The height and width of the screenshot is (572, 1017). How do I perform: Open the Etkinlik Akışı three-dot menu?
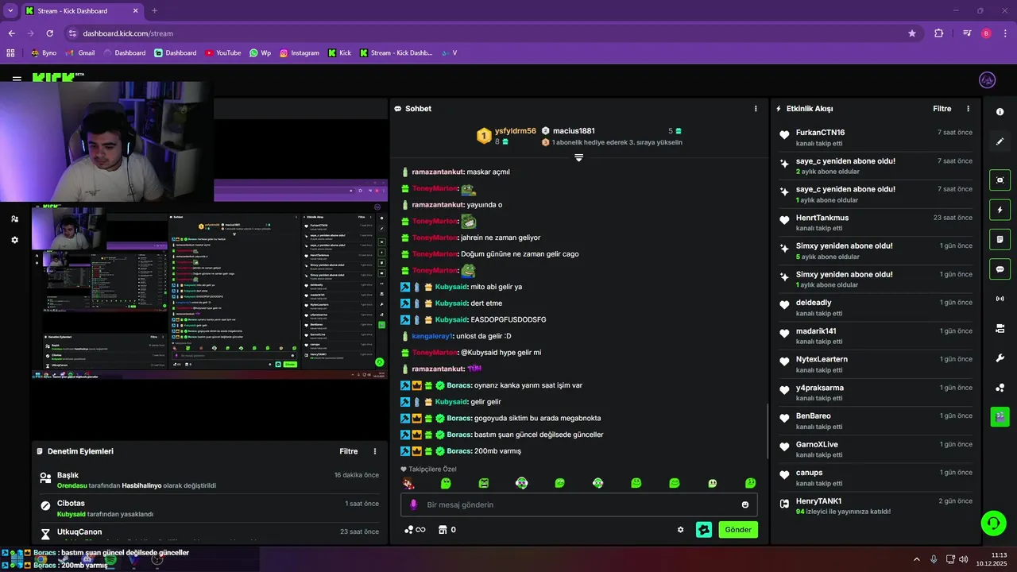[x=968, y=109]
